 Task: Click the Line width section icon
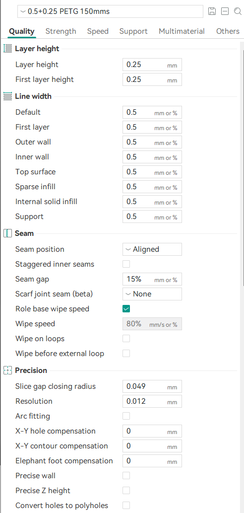click(7, 96)
